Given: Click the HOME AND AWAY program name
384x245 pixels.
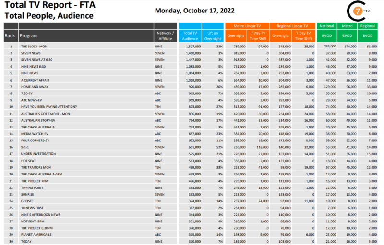Looking at the screenshot, I should point(35,87).
